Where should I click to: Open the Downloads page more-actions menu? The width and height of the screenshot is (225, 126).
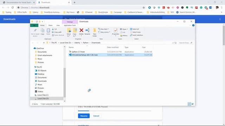(x=220, y=19)
